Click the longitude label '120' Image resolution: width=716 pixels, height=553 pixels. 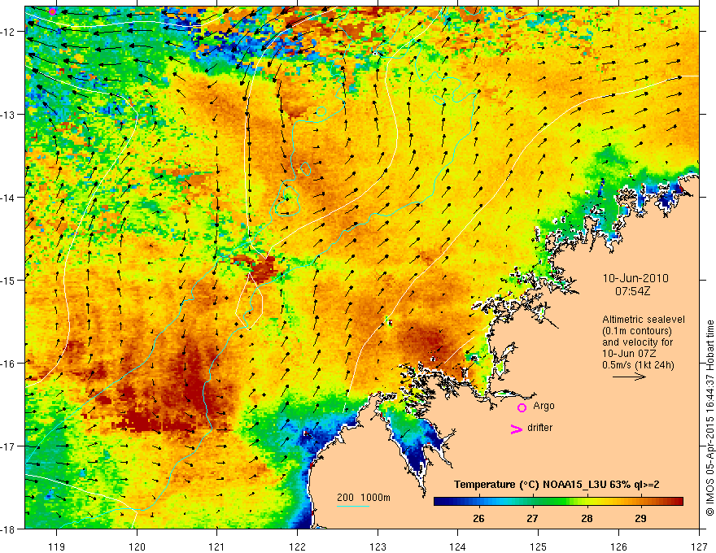(x=137, y=546)
